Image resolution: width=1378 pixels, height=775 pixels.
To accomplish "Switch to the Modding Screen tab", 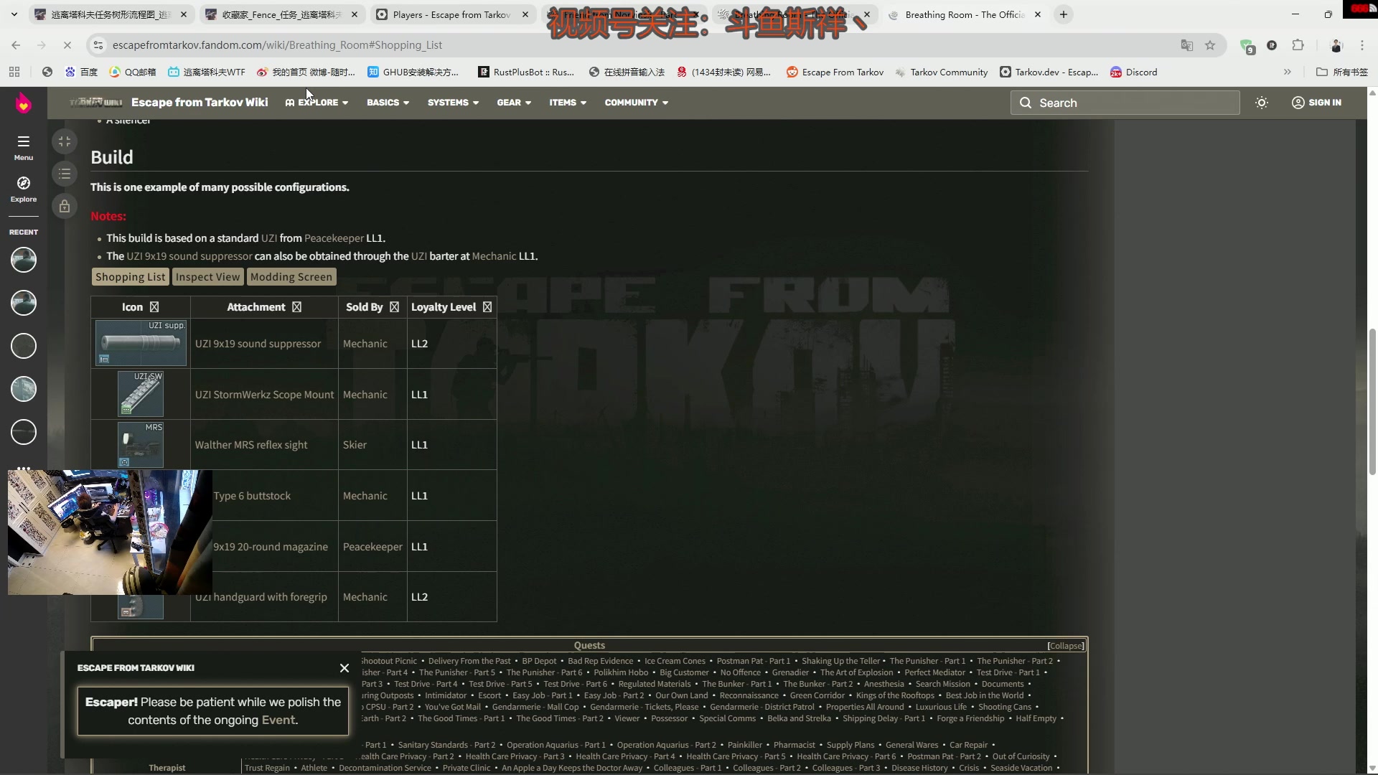I will [x=291, y=277].
